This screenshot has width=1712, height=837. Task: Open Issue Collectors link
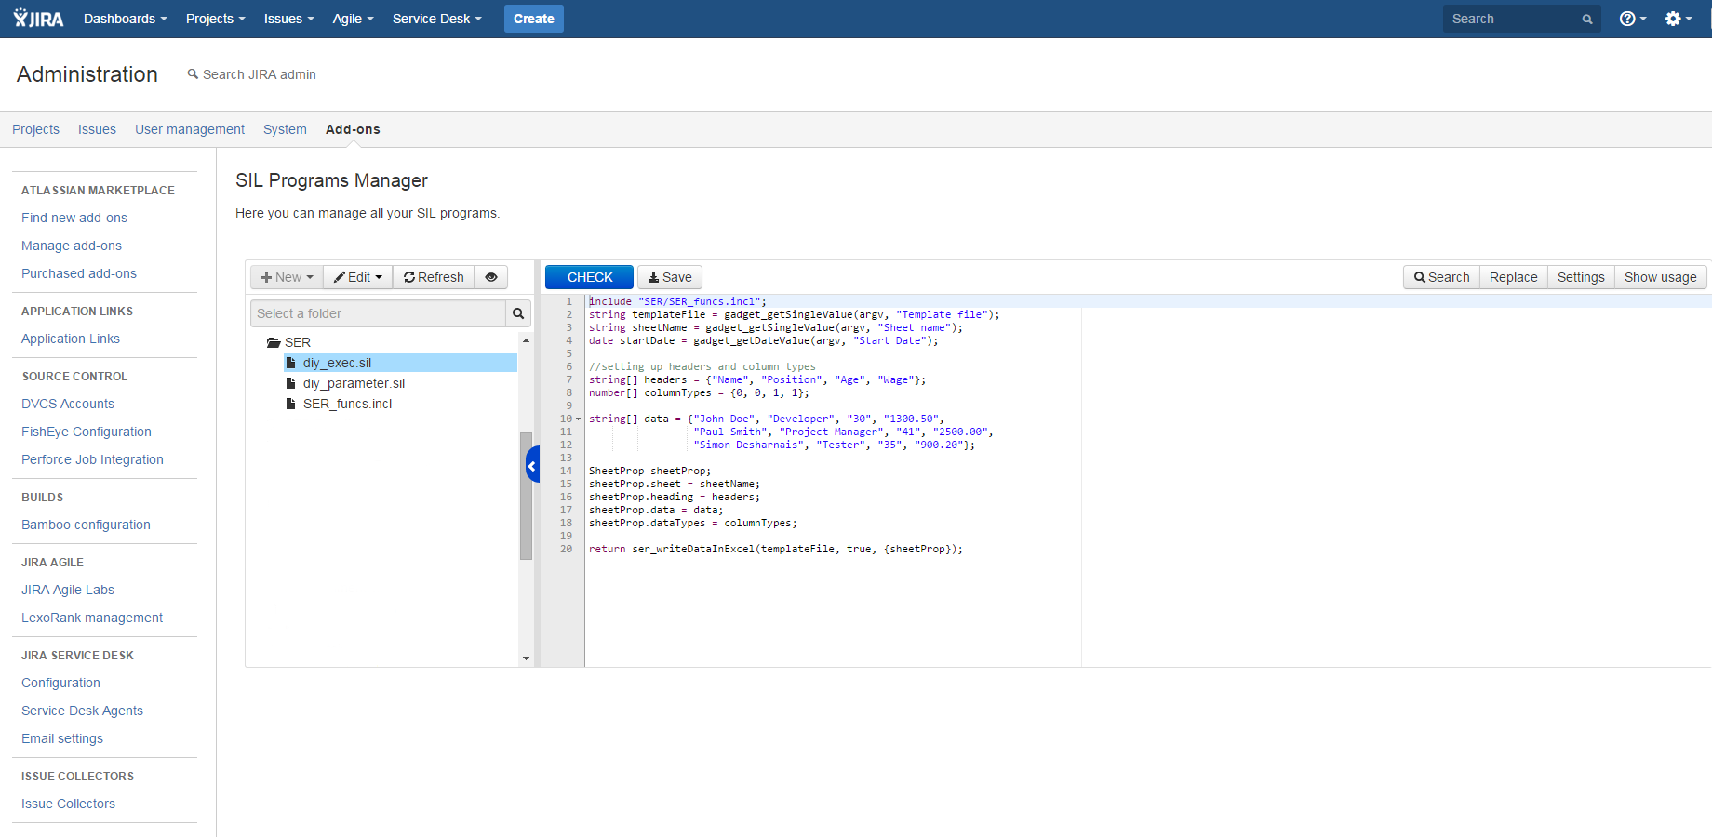[x=68, y=804]
